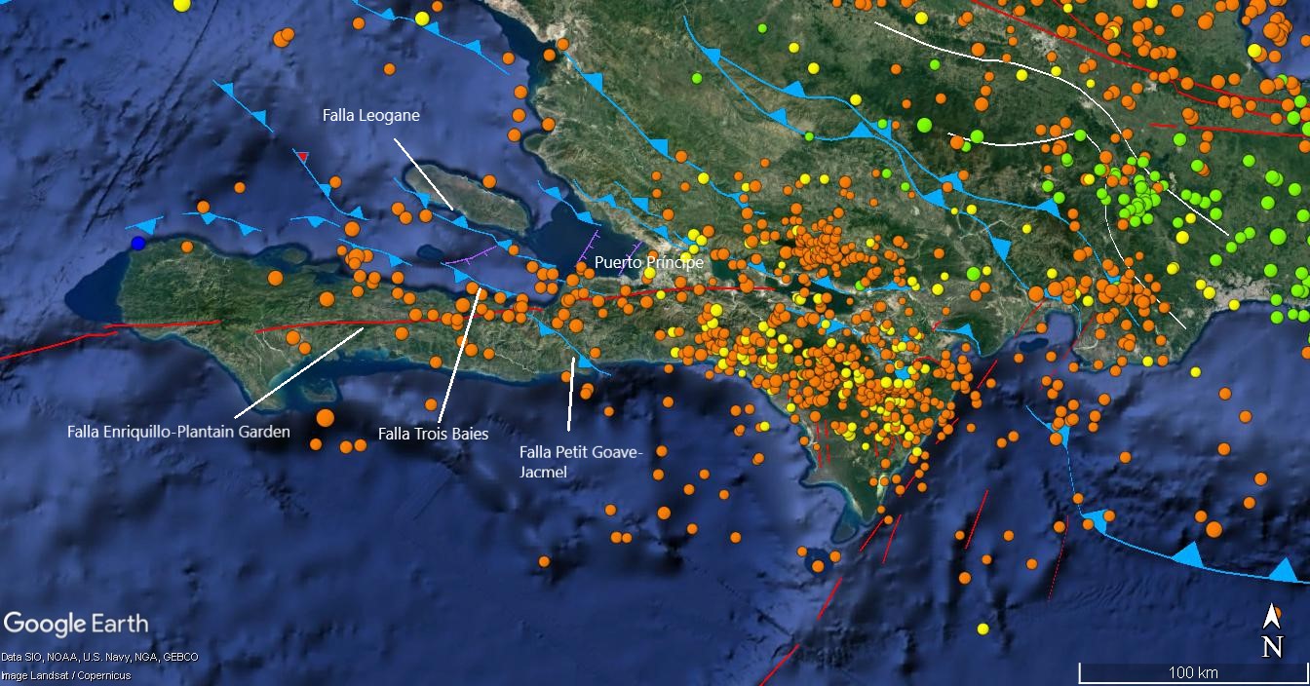Click the white line pointing to 'Falla Enriquillo-Plantain Garden'

298,372
